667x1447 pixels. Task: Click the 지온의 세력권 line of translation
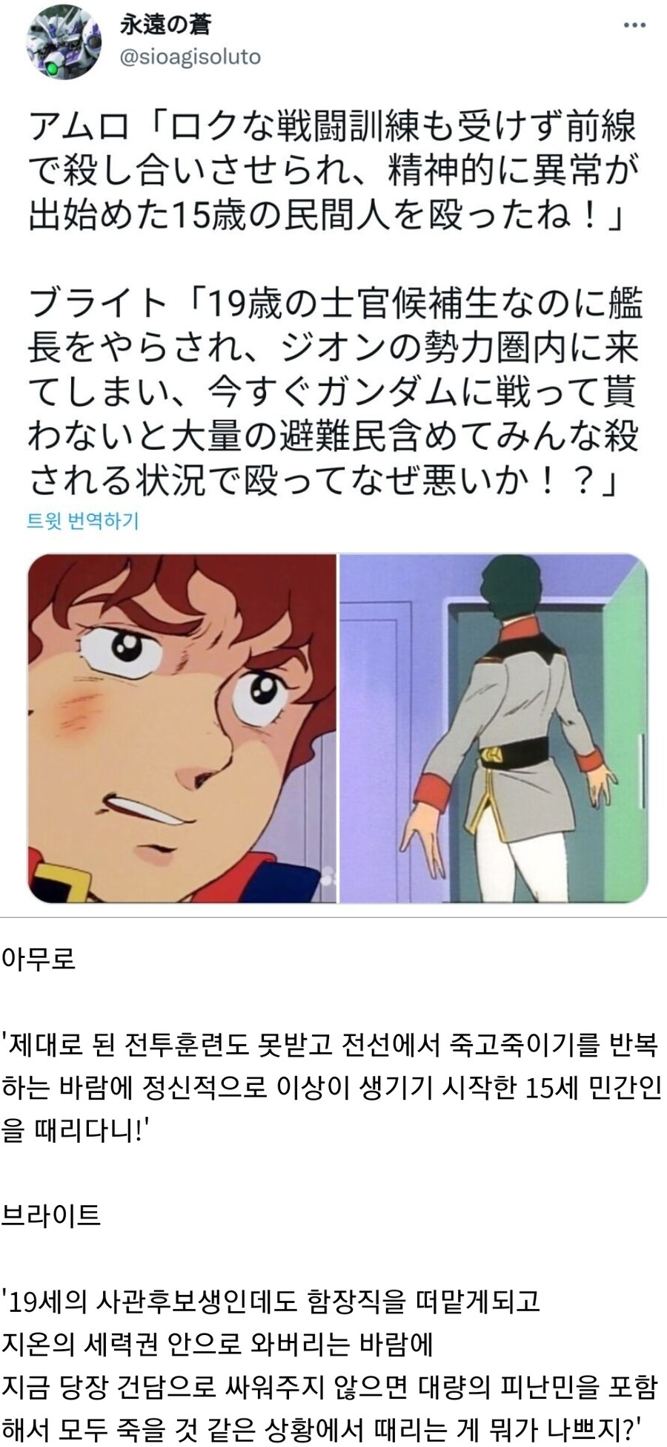pos(218,1344)
